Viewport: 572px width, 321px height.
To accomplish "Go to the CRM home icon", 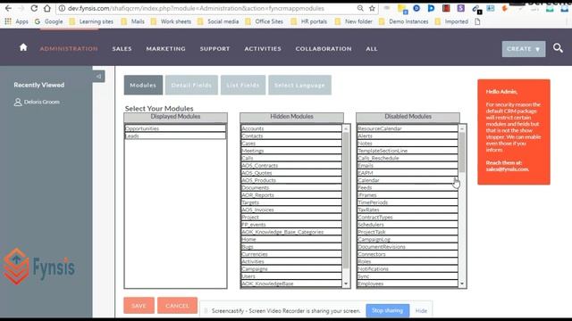I will 23,47.
